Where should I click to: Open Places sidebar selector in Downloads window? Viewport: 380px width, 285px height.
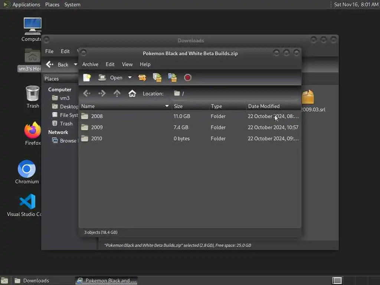coord(60,79)
